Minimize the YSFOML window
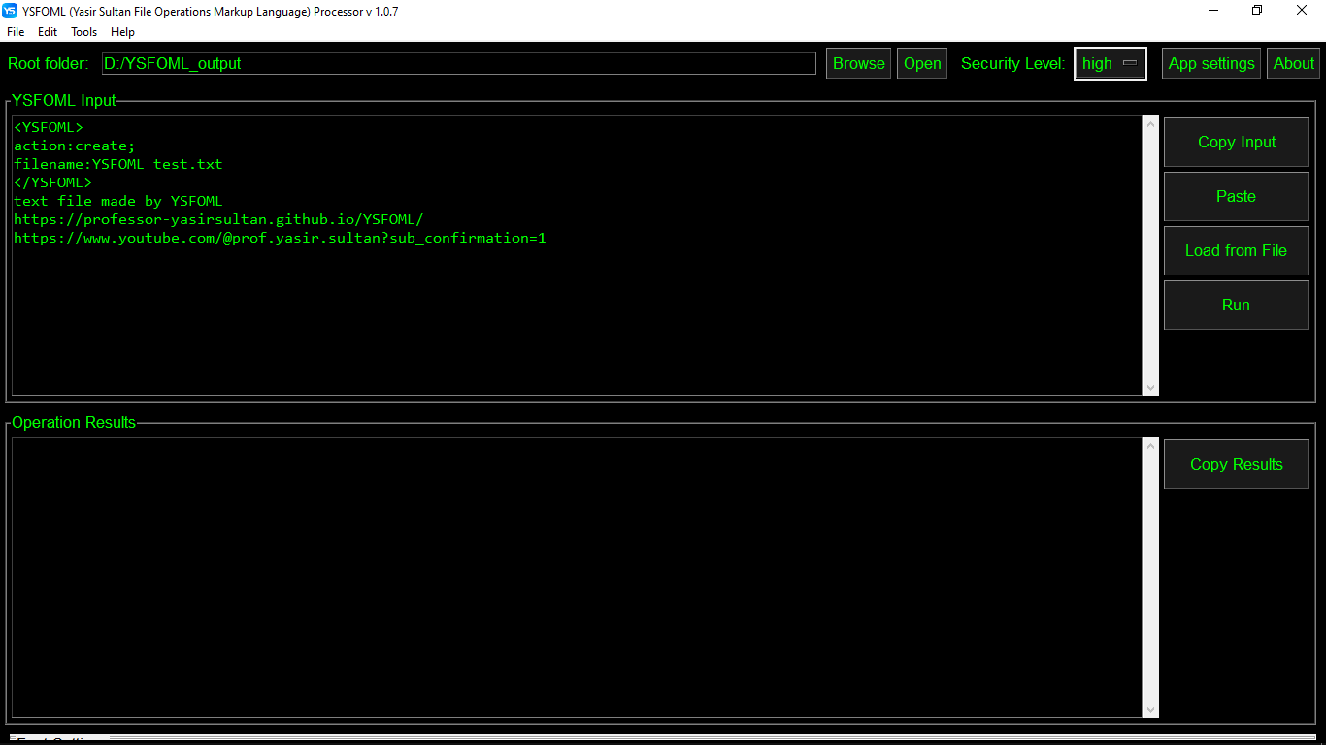Screen dimensions: 1326x745 tap(1213, 11)
